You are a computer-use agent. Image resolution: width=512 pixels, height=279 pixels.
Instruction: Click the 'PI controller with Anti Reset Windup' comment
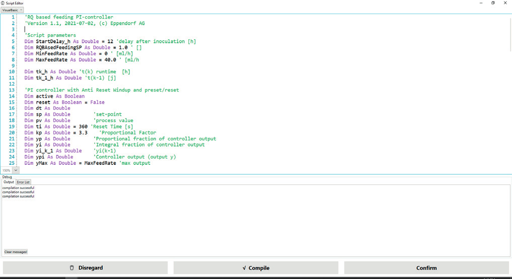pos(102,90)
